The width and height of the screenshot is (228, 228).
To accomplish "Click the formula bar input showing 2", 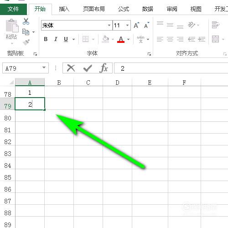I will 171,68.
